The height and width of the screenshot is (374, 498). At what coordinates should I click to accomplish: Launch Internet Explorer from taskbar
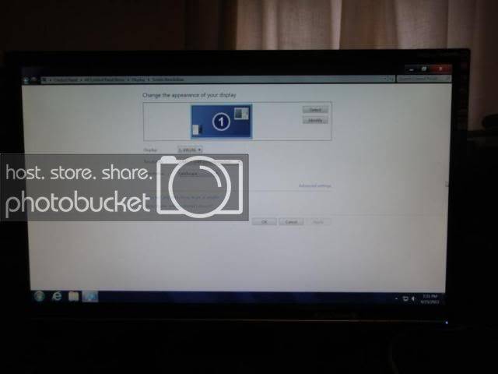(x=57, y=296)
